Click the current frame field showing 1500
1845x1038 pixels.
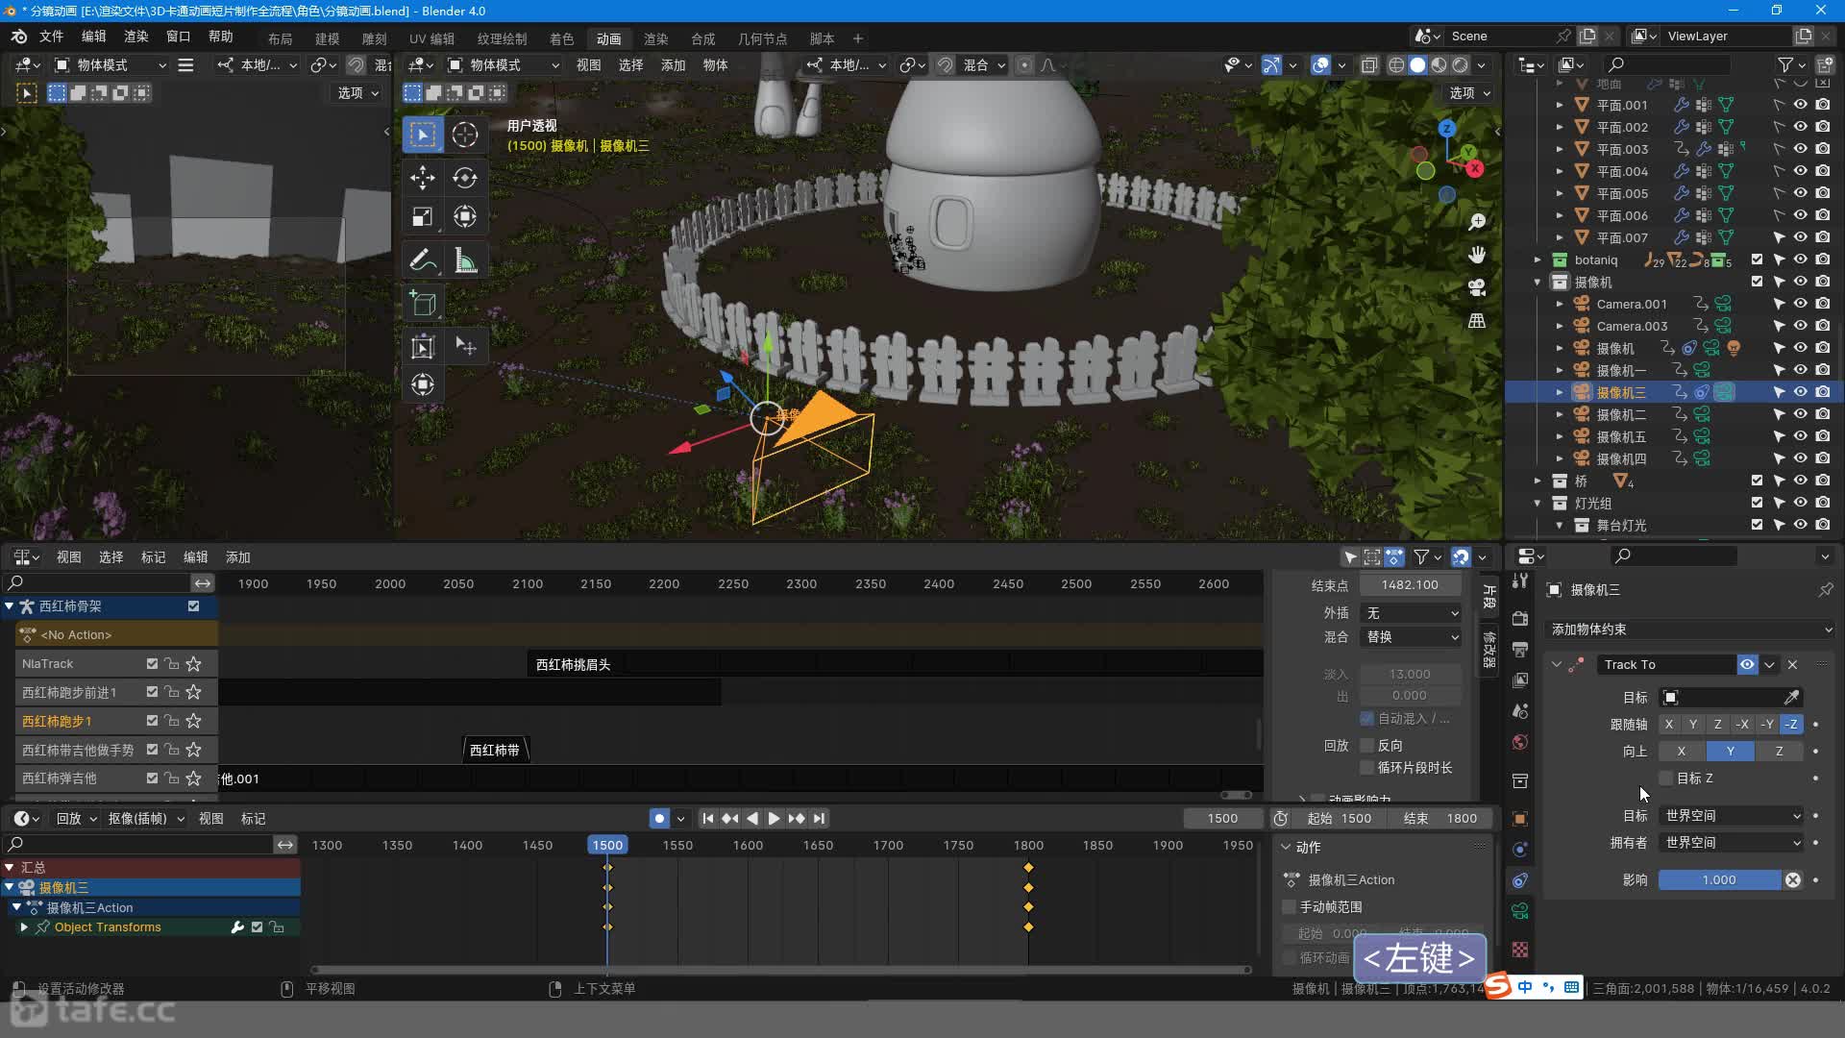1222,819
